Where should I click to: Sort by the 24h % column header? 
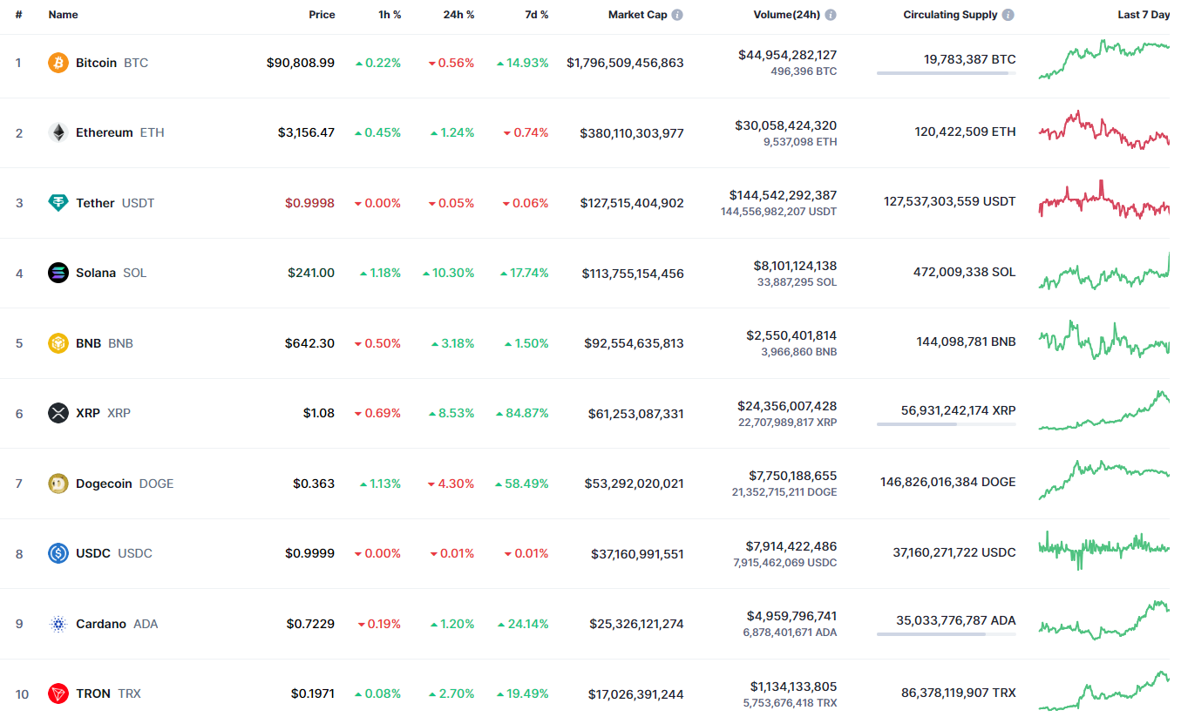tap(458, 15)
